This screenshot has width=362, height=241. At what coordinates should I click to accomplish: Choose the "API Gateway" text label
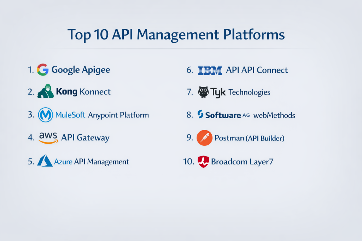[x=85, y=138]
